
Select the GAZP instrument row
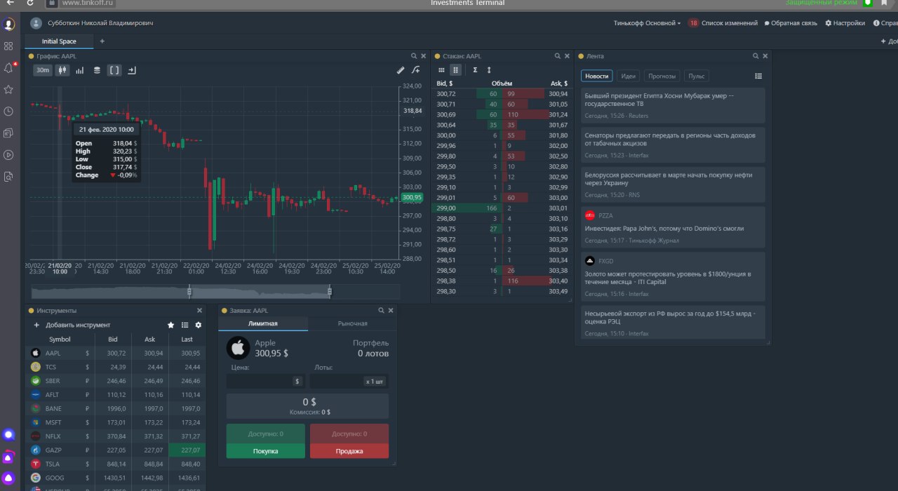pyautogui.click(x=116, y=450)
